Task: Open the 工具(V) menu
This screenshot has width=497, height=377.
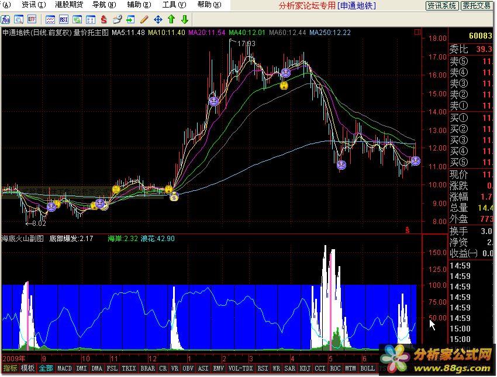Action: pyautogui.click(x=174, y=5)
